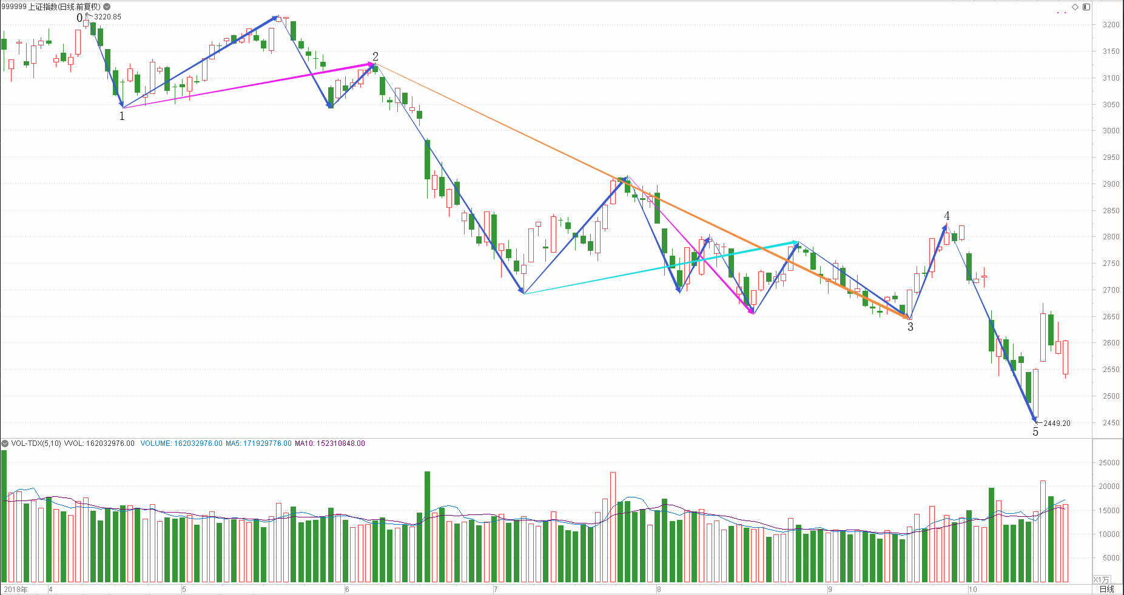The image size is (1124, 595).
Task: Click the 日线 period button at bottom-right
Action: pyautogui.click(x=1107, y=589)
